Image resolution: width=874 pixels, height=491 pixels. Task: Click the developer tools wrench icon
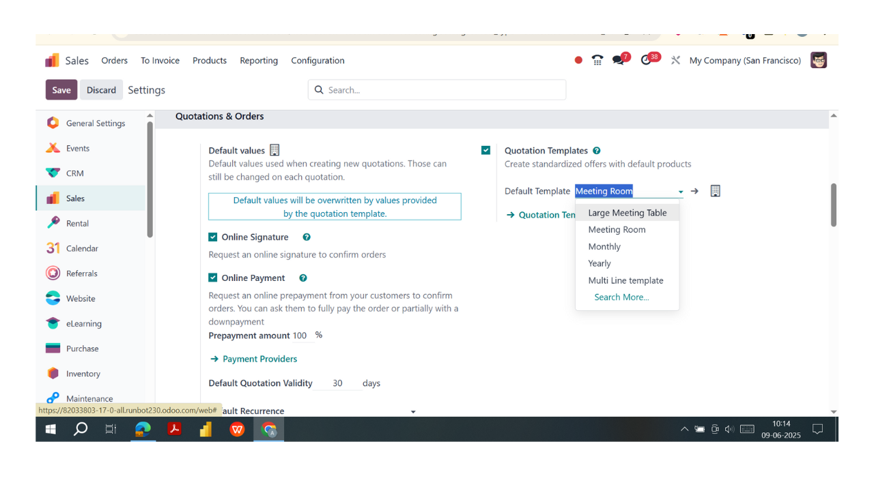click(675, 60)
